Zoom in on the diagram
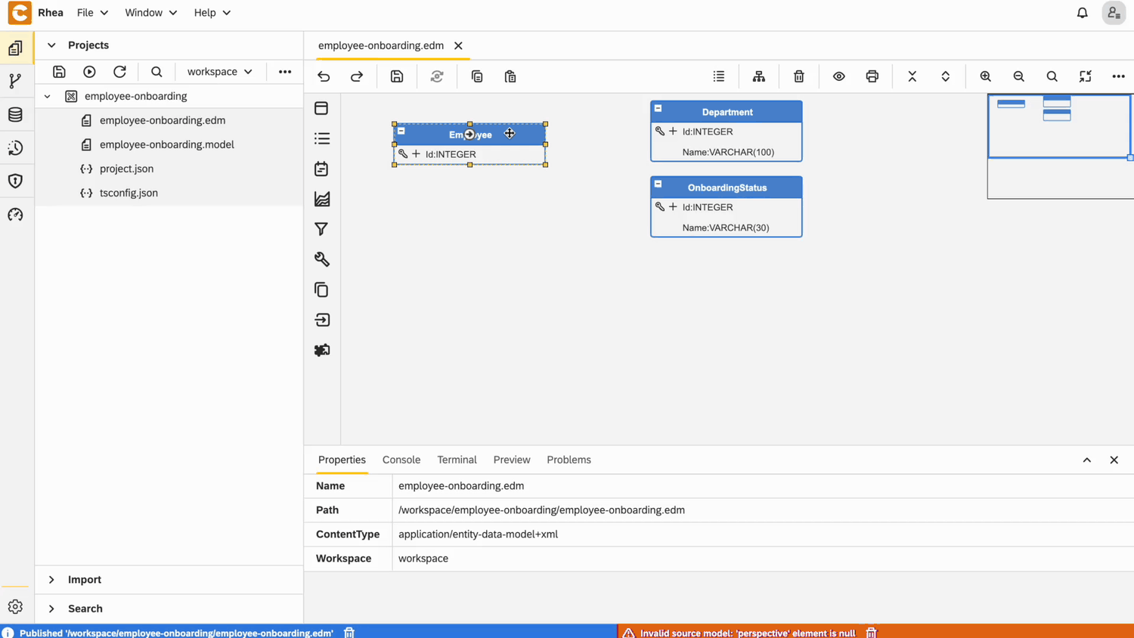This screenshot has width=1134, height=638. (985, 76)
